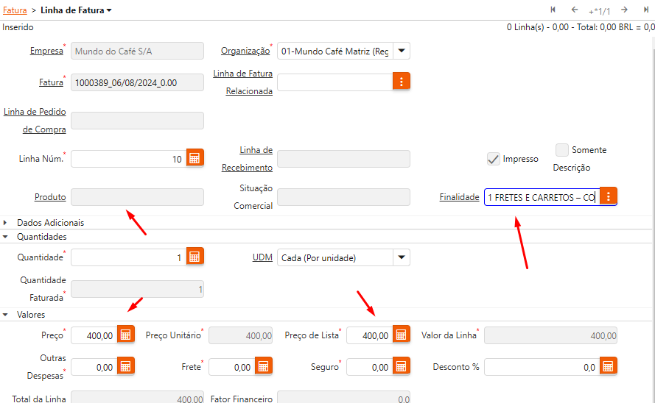Enable the Somente Descrição checkbox
This screenshot has height=403, width=655.
point(562,150)
